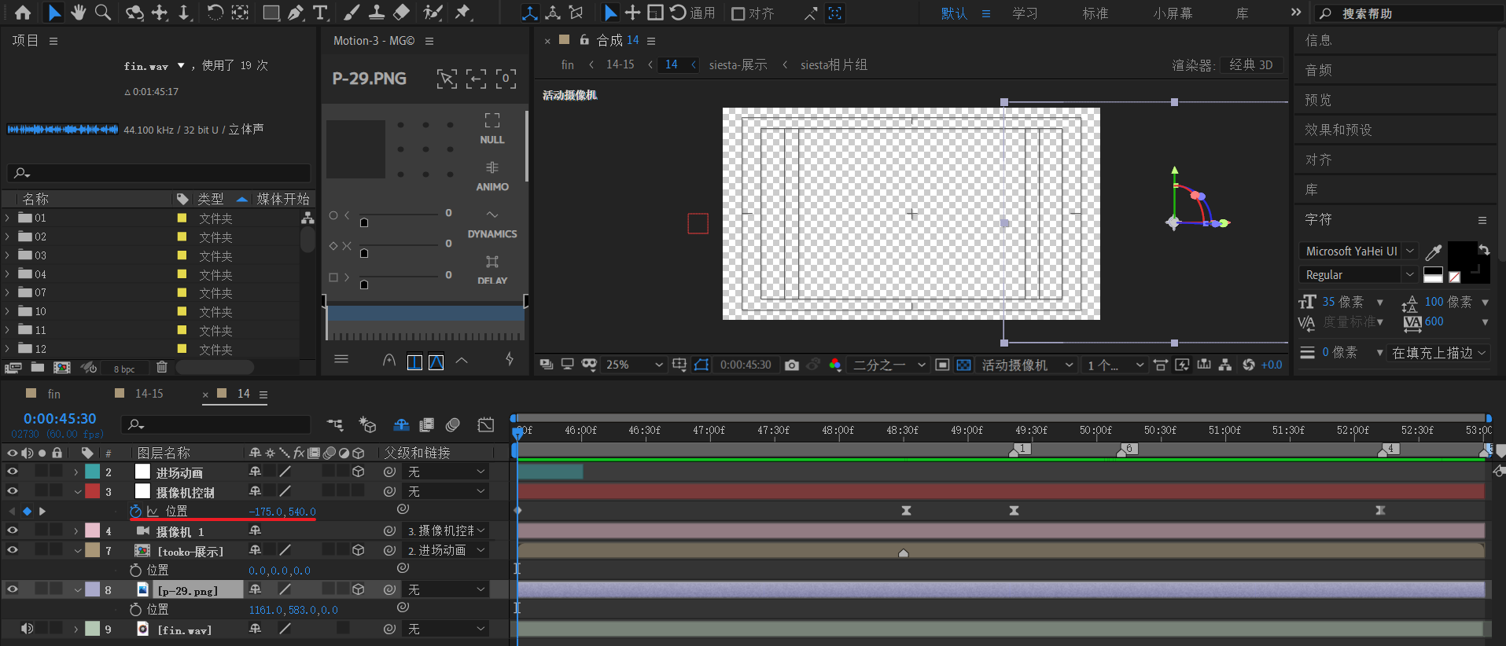The image size is (1506, 646).
Task: Open the 信息 panel
Action: point(1318,40)
